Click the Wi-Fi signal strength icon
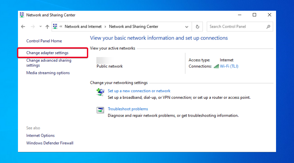The image size is (294, 163). pos(216,66)
